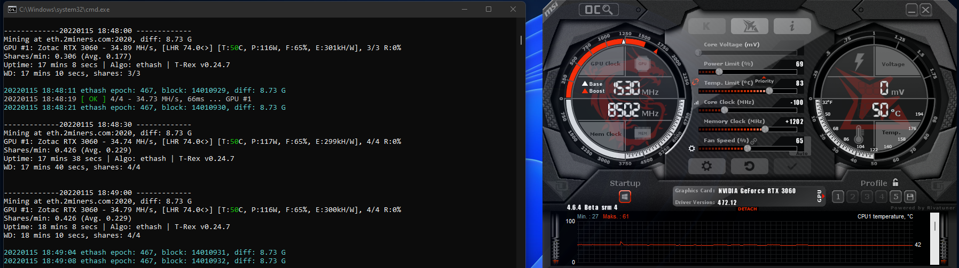The image size is (959, 268).
Task: Open the OC Scanner button in Afterburner
Action: pyautogui.click(x=599, y=10)
